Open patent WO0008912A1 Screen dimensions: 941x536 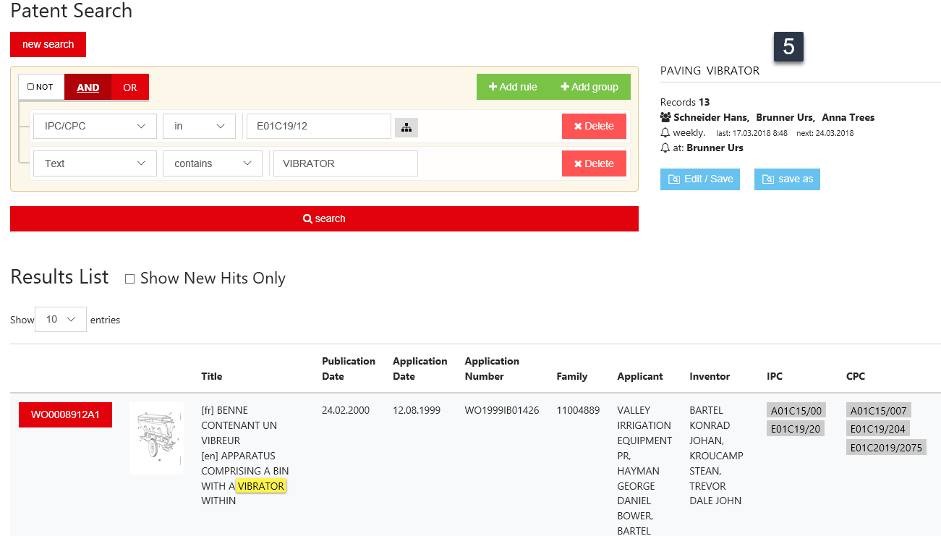pyautogui.click(x=65, y=414)
